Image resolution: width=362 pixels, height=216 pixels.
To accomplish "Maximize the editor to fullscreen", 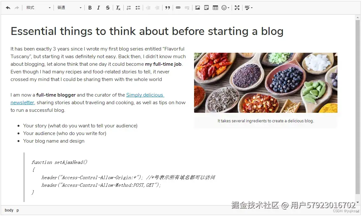I will 237,8.
